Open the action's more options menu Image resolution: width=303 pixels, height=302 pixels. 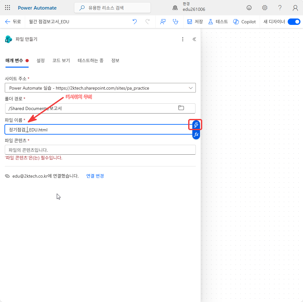(183, 39)
